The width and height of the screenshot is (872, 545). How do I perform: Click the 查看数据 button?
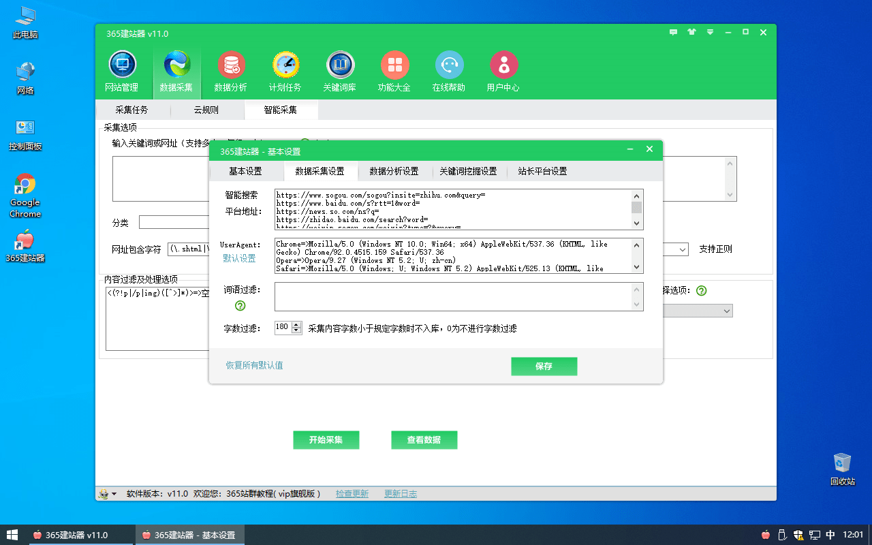click(x=424, y=440)
